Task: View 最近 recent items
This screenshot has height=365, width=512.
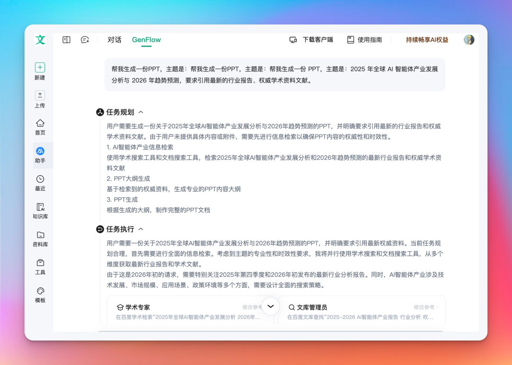Action: coord(40,183)
